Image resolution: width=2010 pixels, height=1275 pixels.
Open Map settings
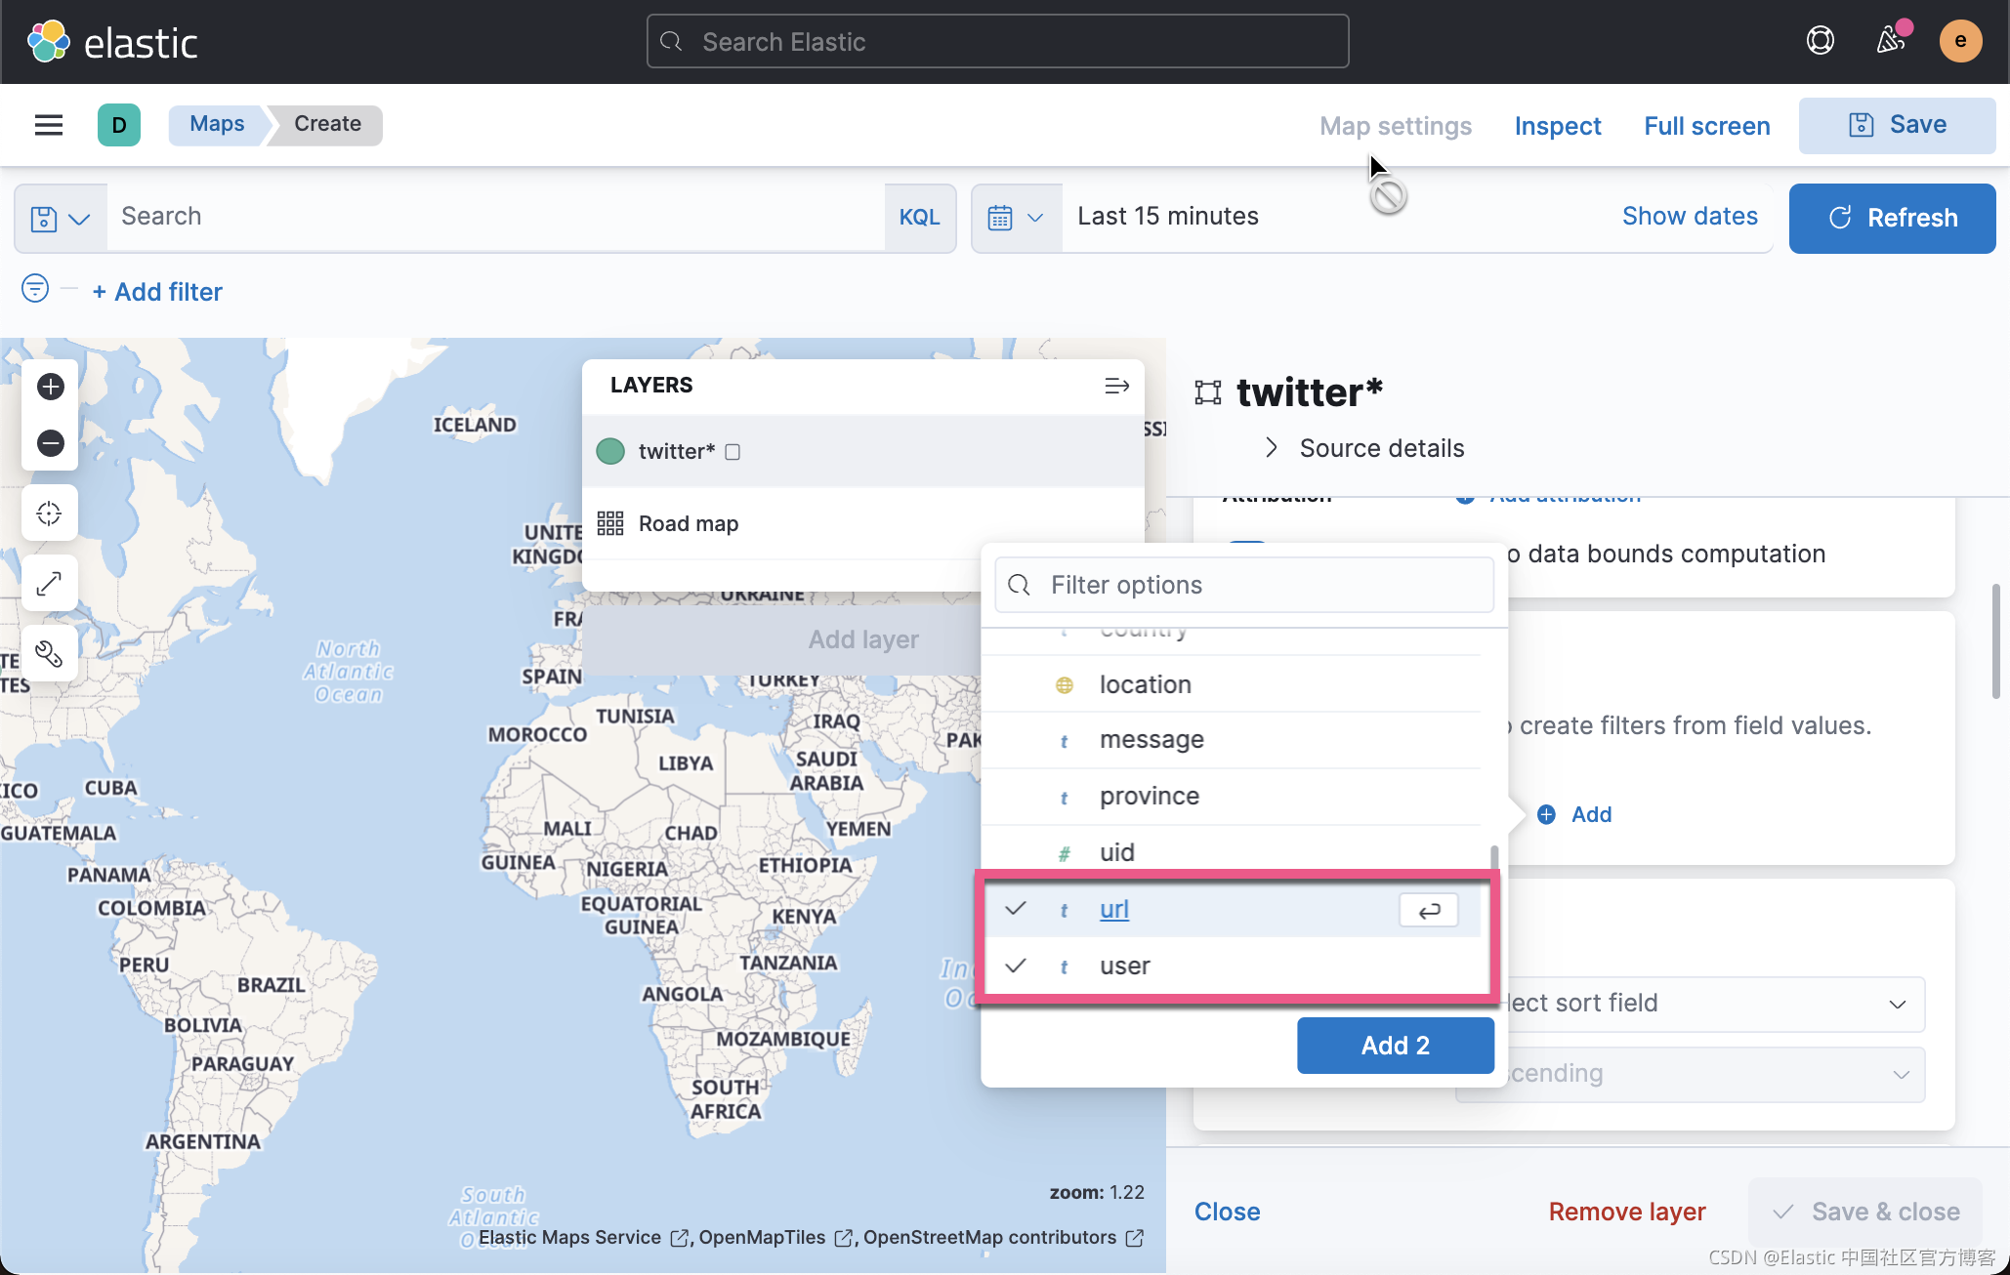pyautogui.click(x=1395, y=126)
